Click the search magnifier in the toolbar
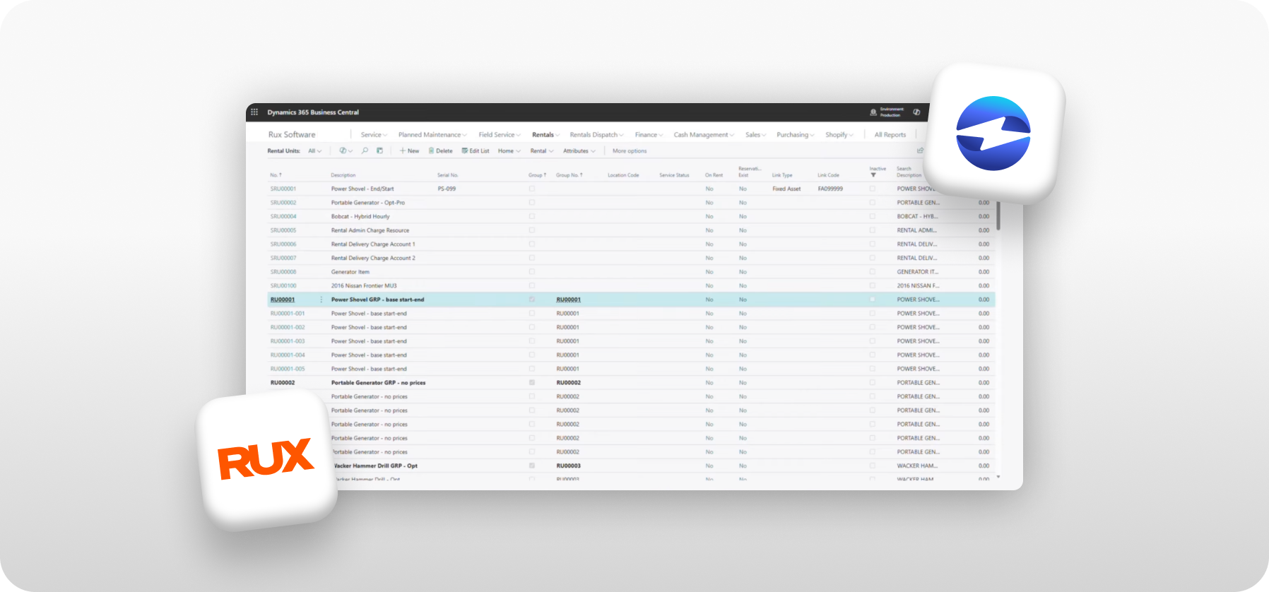The height and width of the screenshot is (592, 1269). [365, 150]
